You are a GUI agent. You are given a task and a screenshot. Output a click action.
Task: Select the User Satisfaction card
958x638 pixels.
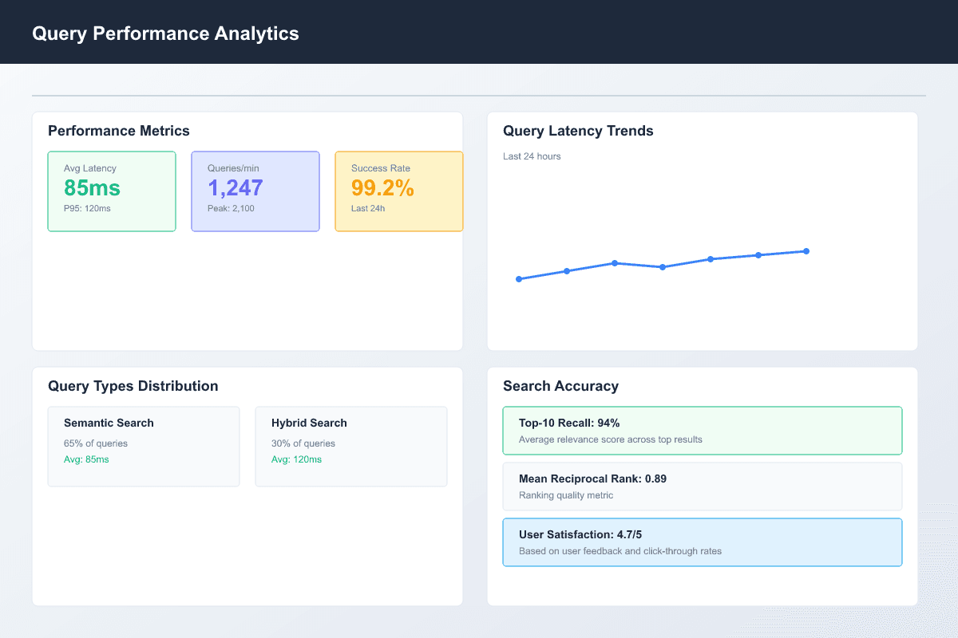(702, 542)
